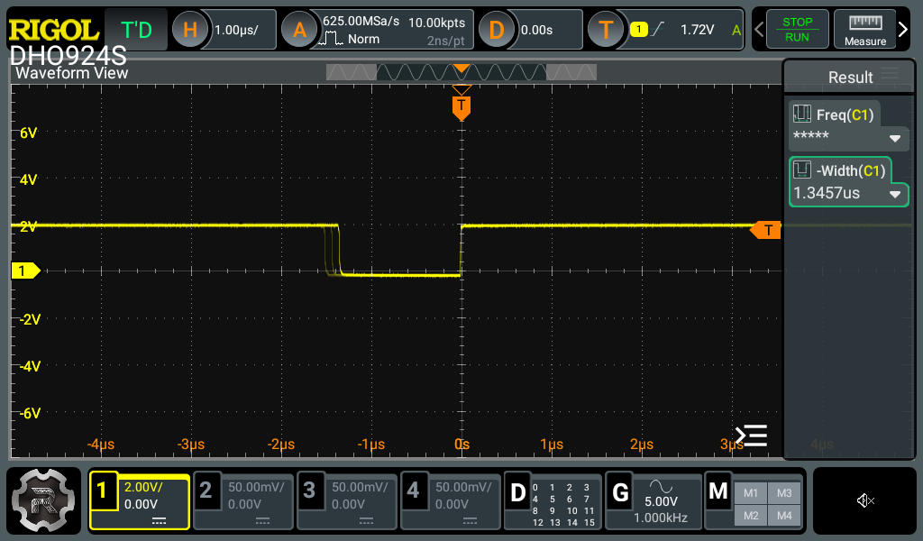
Task: Toggle the muted speaker sound icon
Action: [864, 500]
